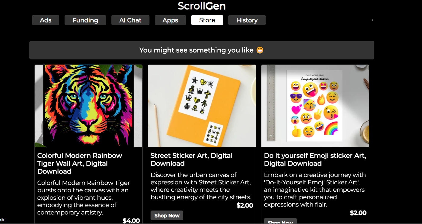Image resolution: width=422 pixels, height=224 pixels.
Task: Click the $2.00 price on Street Sticker Art
Action: coord(245,205)
